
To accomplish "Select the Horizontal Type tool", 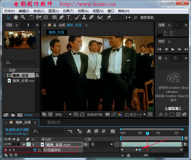I will tap(68, 17).
